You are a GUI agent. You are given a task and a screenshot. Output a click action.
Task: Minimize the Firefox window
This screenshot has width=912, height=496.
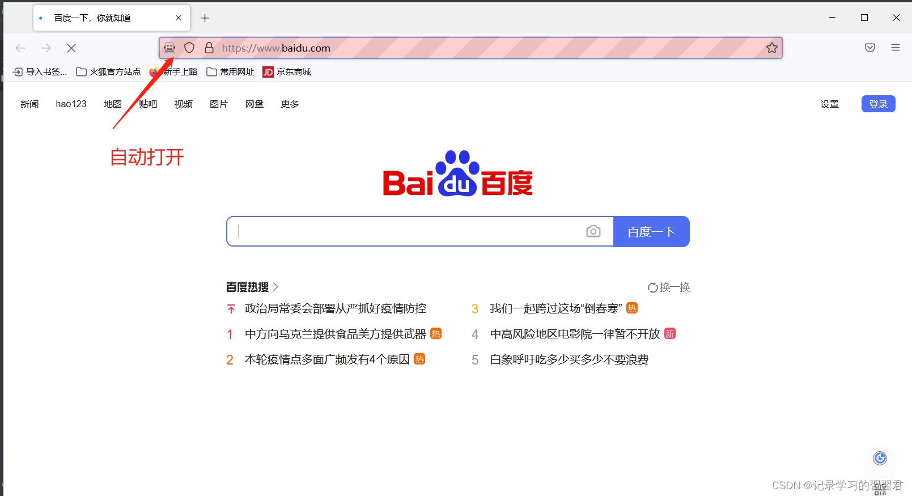click(x=832, y=18)
